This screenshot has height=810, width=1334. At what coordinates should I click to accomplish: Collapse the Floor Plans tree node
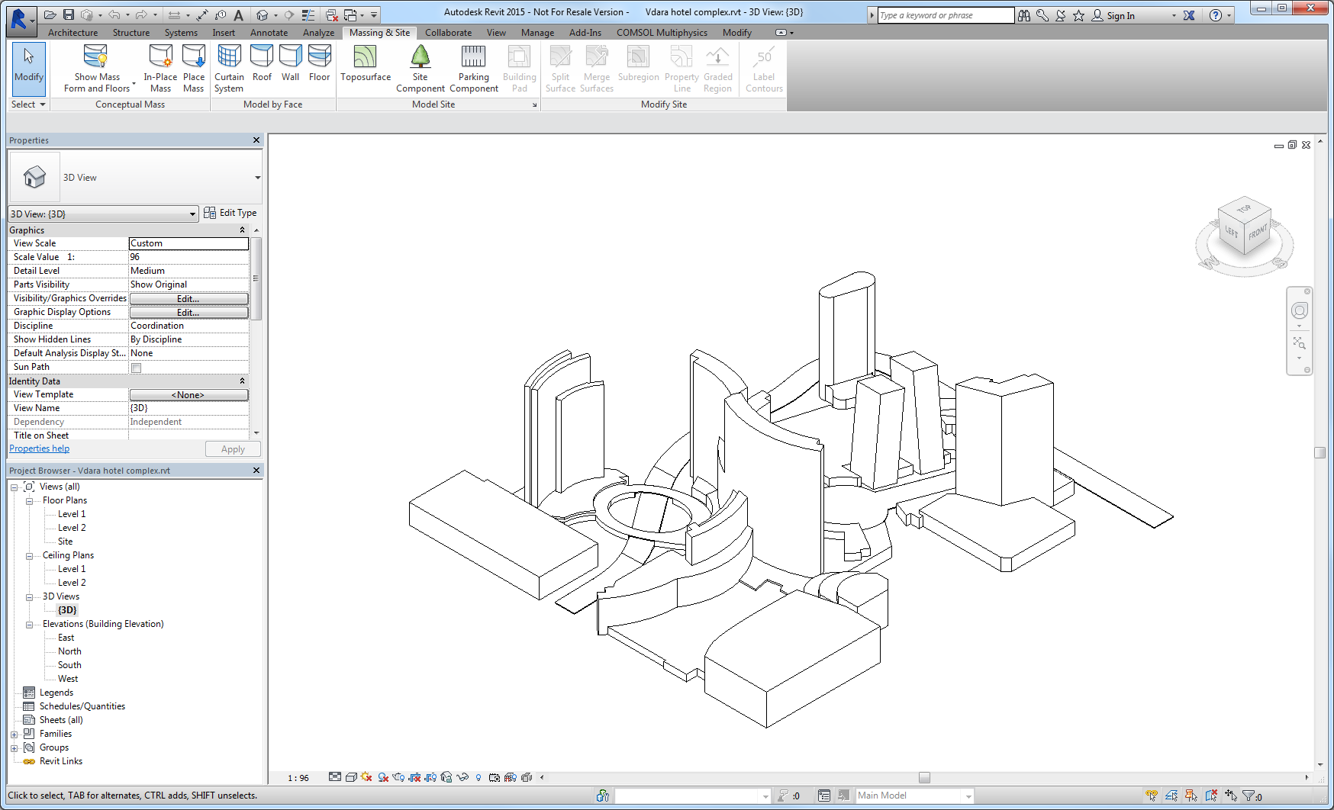coord(30,501)
